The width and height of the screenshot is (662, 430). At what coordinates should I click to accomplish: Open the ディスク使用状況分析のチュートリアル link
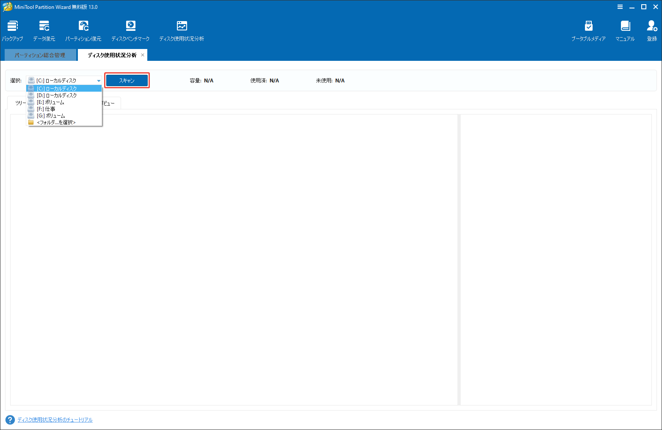(54, 420)
